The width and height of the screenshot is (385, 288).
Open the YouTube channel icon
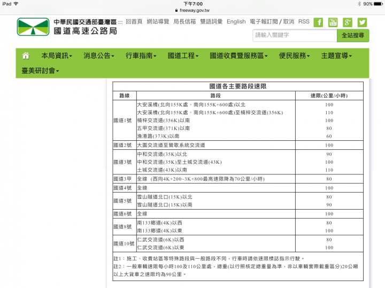[333, 22]
